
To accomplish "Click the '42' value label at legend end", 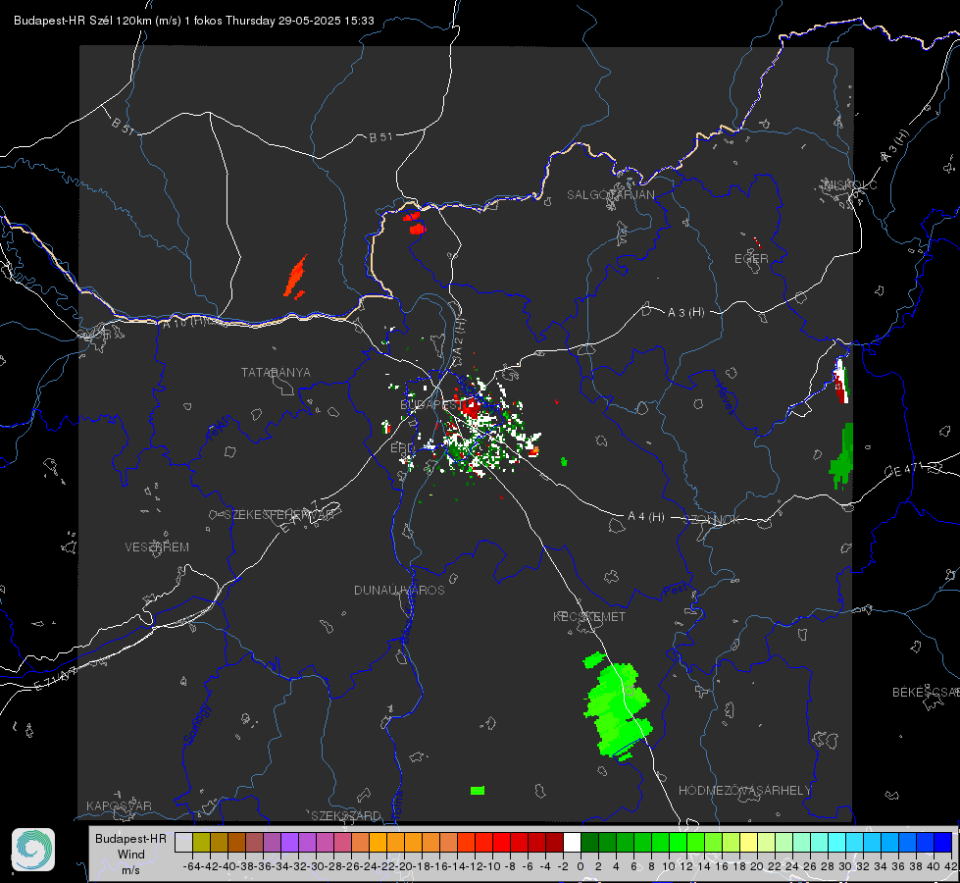I will pos(950,866).
